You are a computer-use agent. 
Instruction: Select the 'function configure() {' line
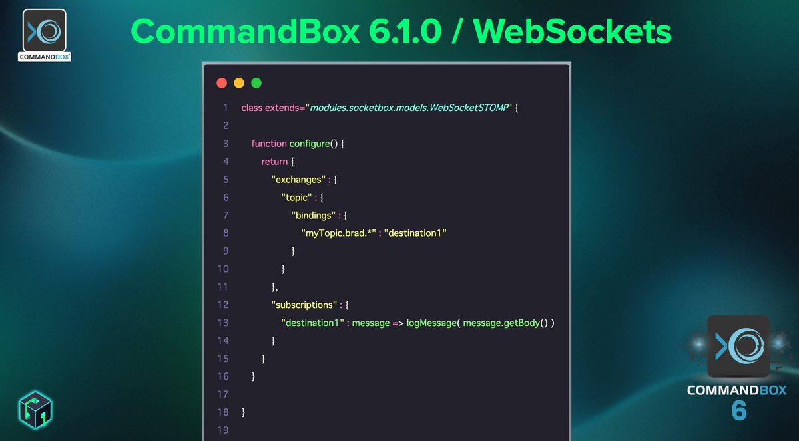pyautogui.click(x=297, y=144)
